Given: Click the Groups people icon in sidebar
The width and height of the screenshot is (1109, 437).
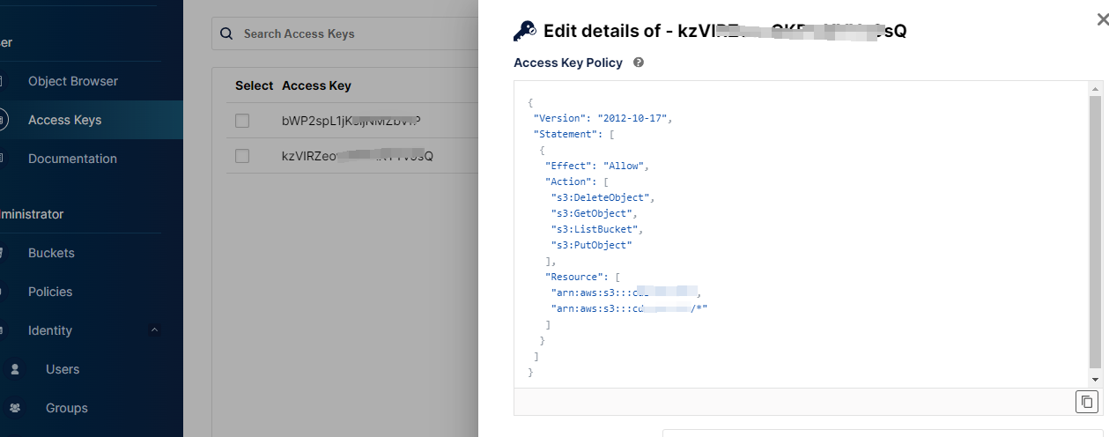Looking at the screenshot, I should (x=15, y=408).
